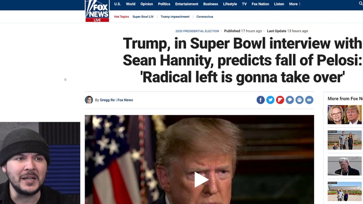
Task: Open search magnifier in top bar
Action: tap(361, 4)
